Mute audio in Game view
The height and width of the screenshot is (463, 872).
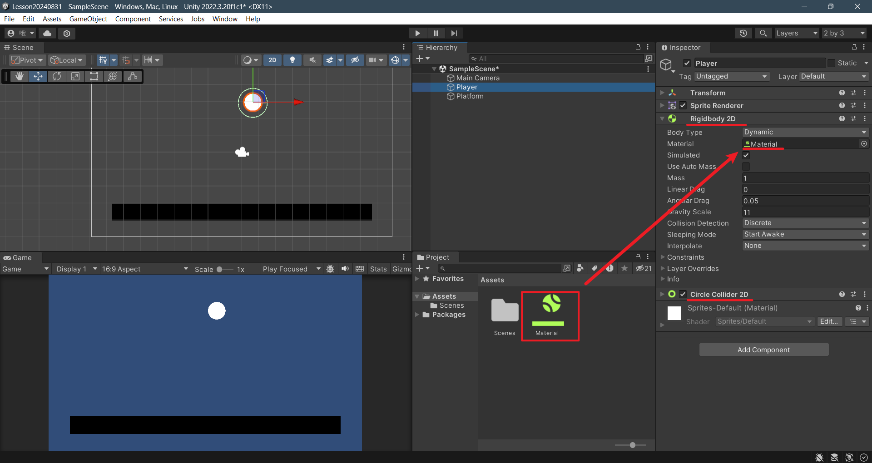click(345, 269)
